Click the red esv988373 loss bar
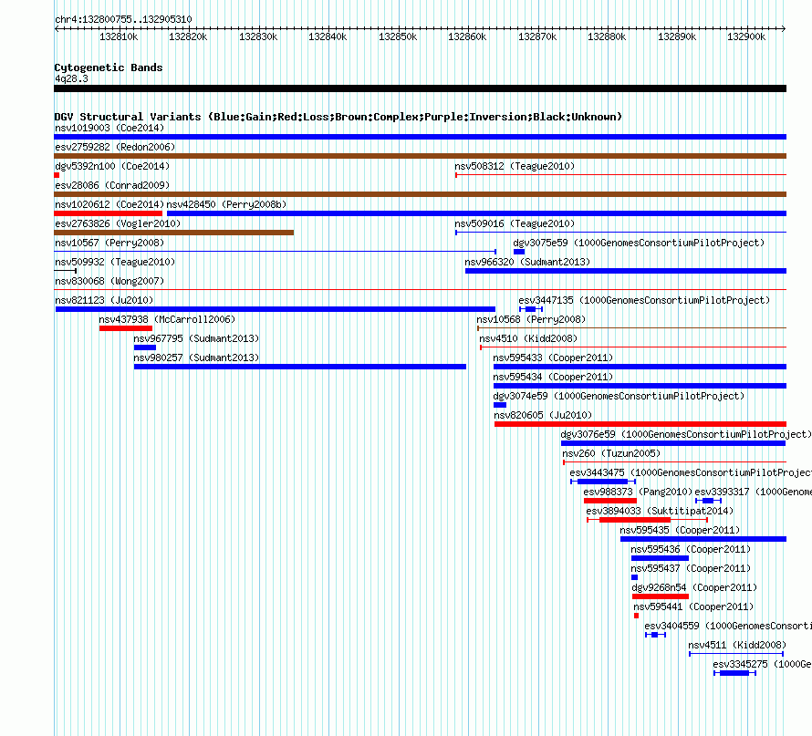812x736 pixels. click(610, 501)
